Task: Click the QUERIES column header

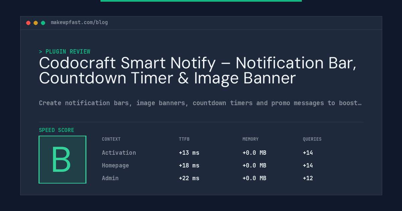Action: coord(312,139)
